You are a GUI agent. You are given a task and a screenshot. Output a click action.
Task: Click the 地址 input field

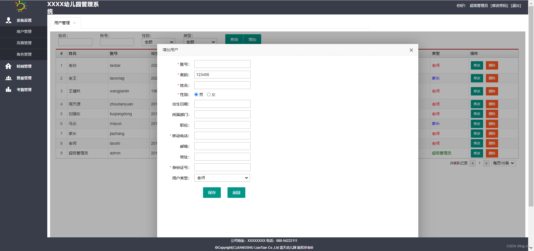[222, 157]
